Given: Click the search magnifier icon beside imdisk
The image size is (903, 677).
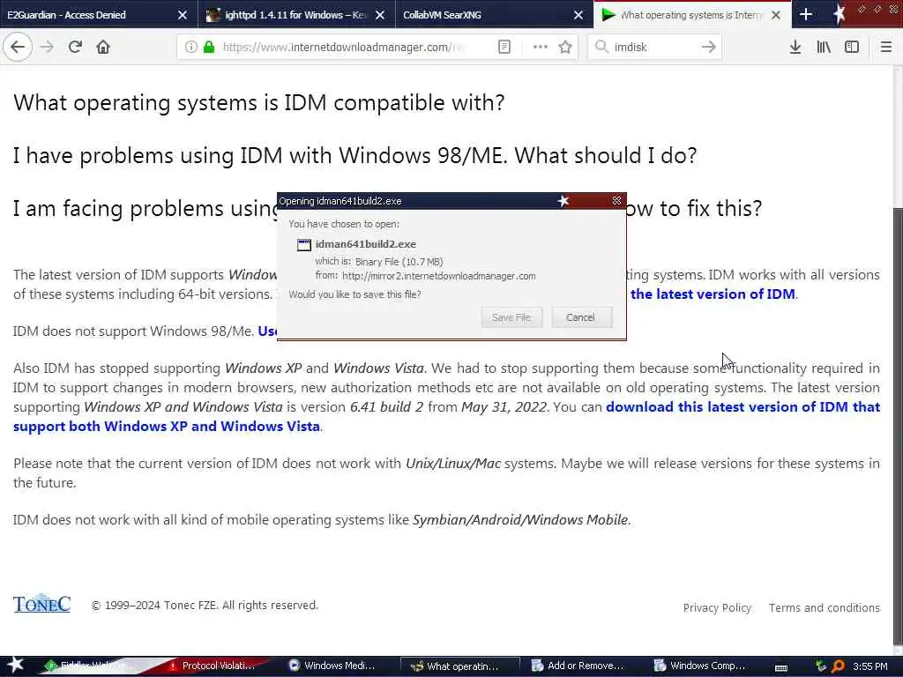Looking at the screenshot, I should 601,48.
